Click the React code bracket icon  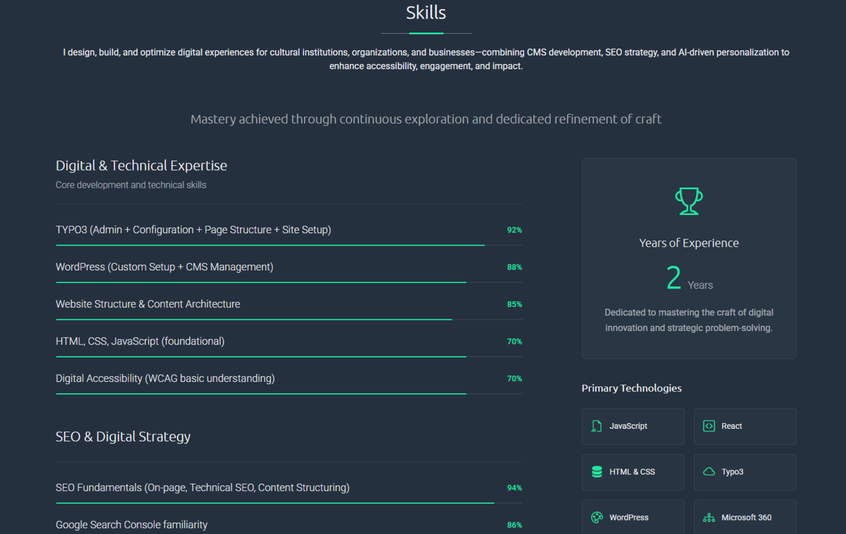click(x=709, y=426)
